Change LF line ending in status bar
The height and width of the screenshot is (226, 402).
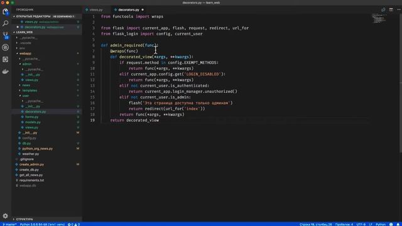coord(371,224)
